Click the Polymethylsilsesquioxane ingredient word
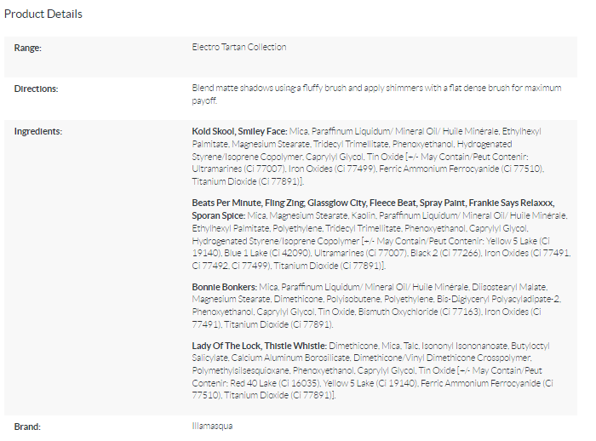596x441 pixels. (241, 370)
